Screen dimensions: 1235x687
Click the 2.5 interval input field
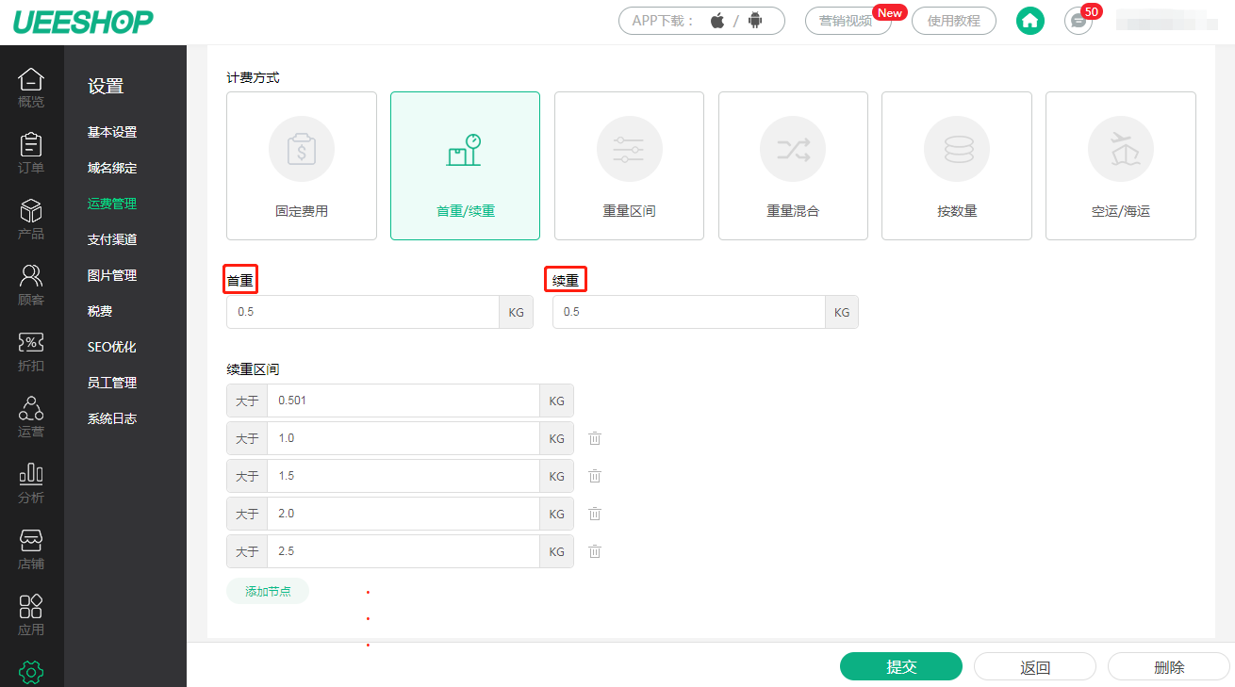tap(403, 551)
